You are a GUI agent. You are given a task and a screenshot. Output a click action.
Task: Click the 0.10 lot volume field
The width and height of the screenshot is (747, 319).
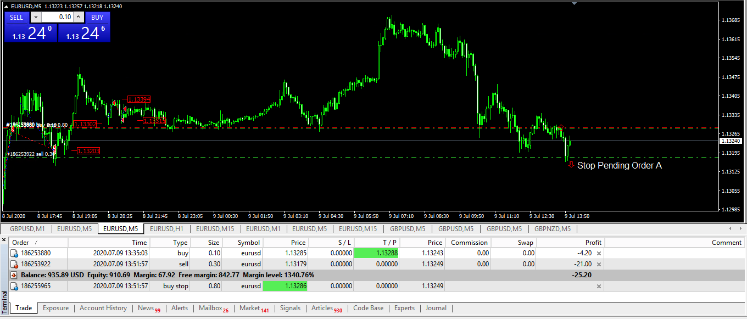[x=57, y=17]
